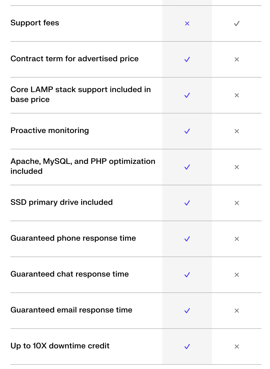This screenshot has height=369, width=270.
Task: Click the gray checkmark in the Support fees row
Action: pos(237,23)
